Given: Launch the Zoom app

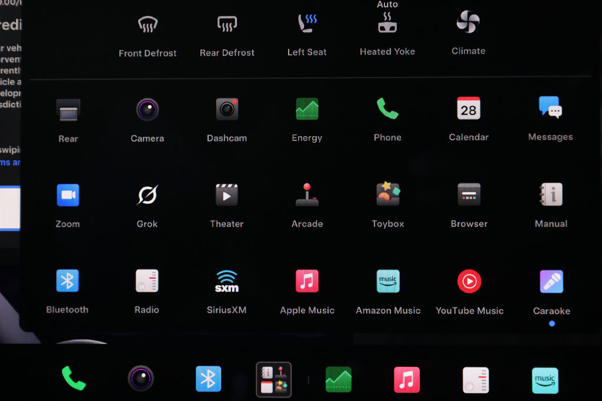Looking at the screenshot, I should [x=68, y=195].
